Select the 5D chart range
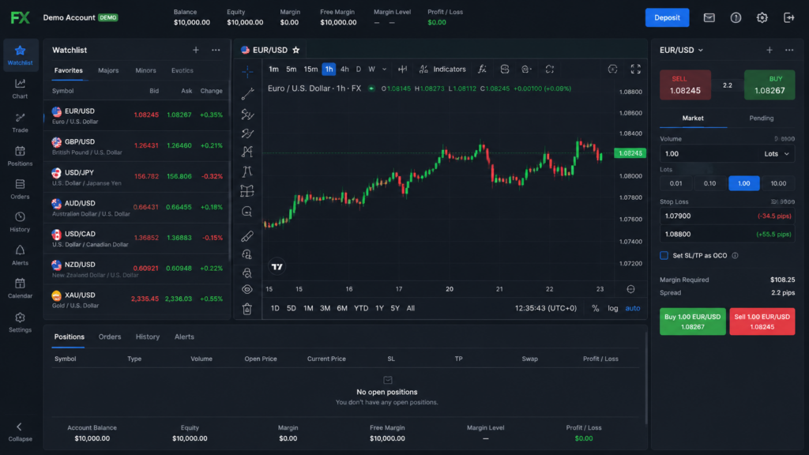Screen dimensions: 809x455 (x=292, y=308)
